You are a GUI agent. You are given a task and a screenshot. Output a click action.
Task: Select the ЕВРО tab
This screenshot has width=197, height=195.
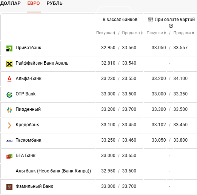coord(34,3)
